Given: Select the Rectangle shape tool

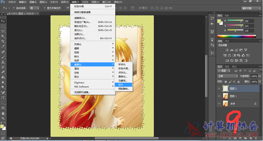Looking at the screenshot, I should 3,108.
